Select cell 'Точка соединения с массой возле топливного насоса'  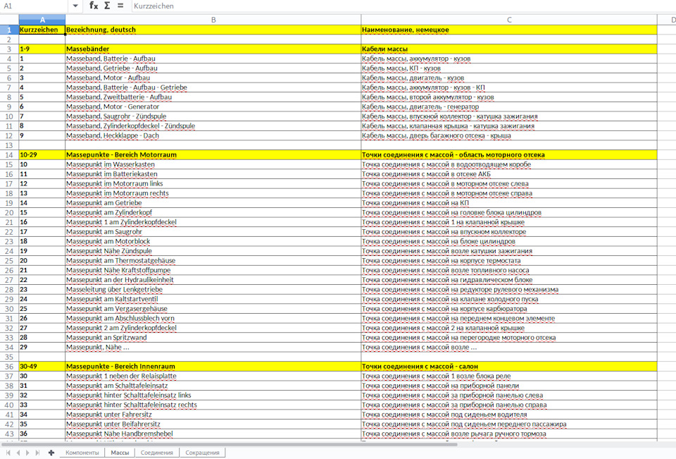(509, 270)
